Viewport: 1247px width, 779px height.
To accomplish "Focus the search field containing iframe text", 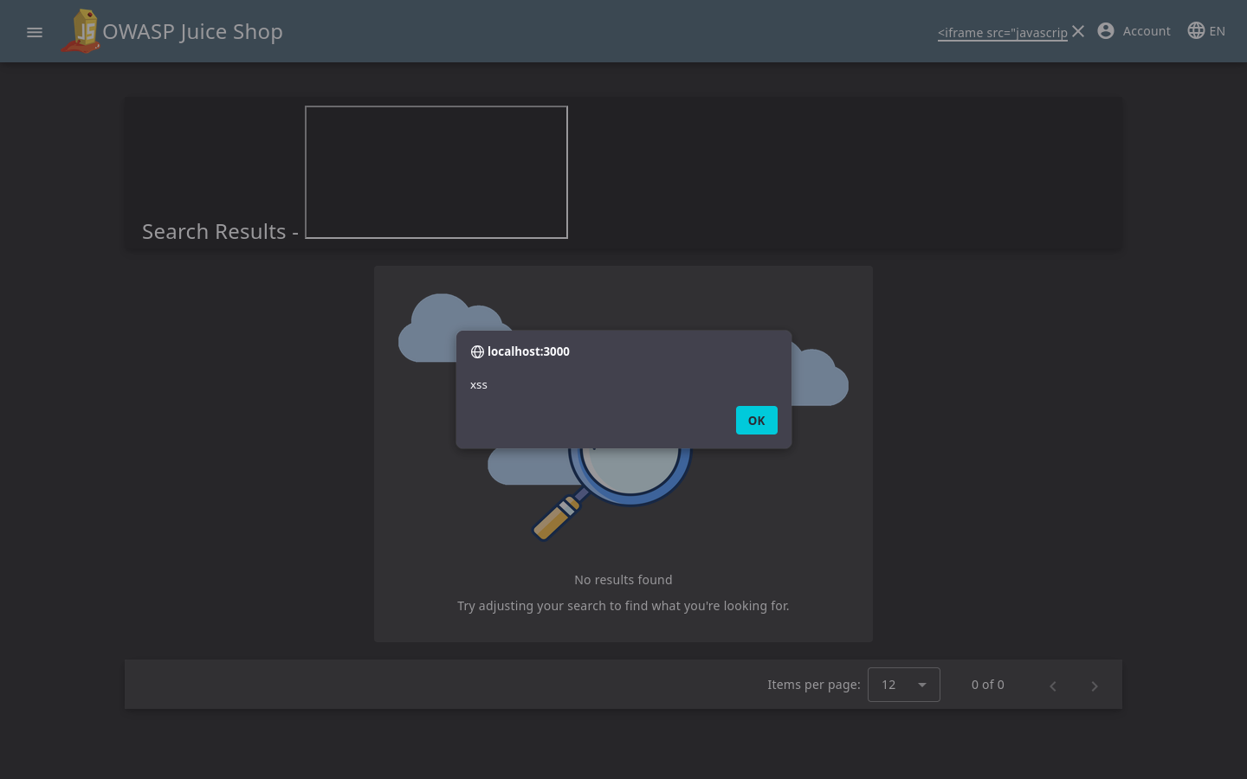I will (1002, 32).
